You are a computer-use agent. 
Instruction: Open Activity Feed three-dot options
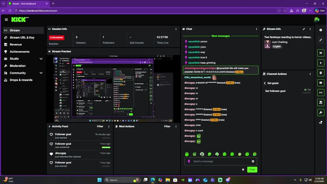109,126
